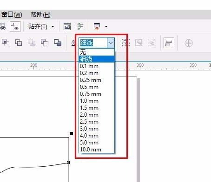Viewport: 211px width, 182px height.
Task: Choose 5.0 mm outline width
Action: (97, 143)
